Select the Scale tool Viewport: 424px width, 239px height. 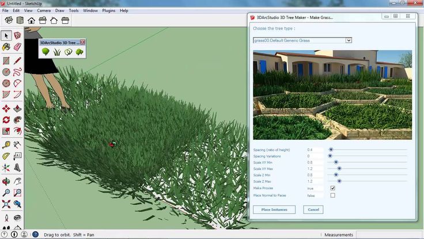pos(6,131)
